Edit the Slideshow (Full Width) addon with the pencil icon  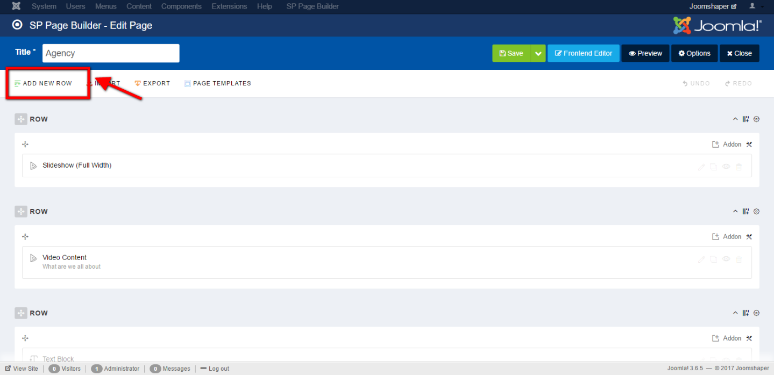(x=701, y=167)
